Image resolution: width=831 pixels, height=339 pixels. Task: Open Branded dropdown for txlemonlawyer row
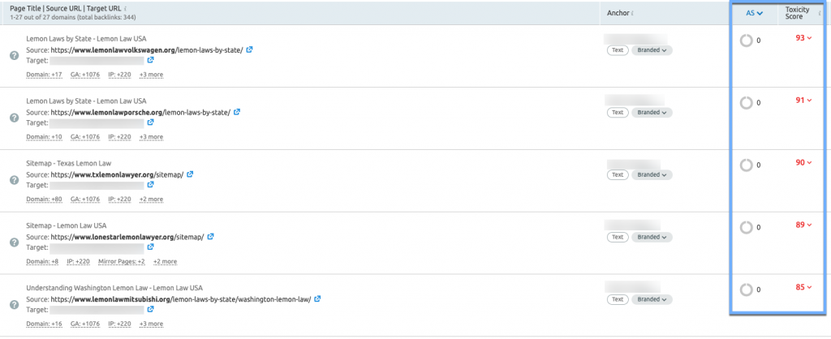(652, 174)
